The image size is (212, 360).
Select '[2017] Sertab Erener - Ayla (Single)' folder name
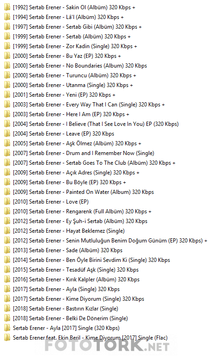(x=67, y=289)
